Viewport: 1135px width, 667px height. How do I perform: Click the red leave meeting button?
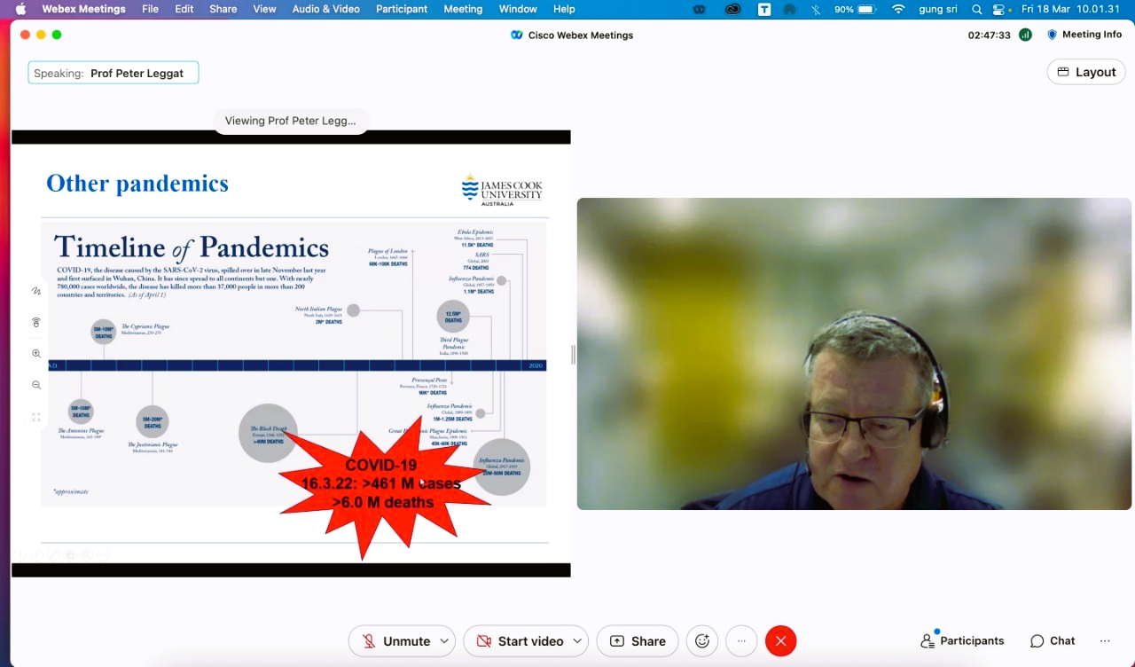[780, 641]
